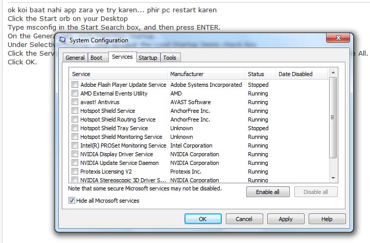The width and height of the screenshot is (370, 243).
Task: Click the 'Type msconfig in the Start Search box' line
Action: 114,28
